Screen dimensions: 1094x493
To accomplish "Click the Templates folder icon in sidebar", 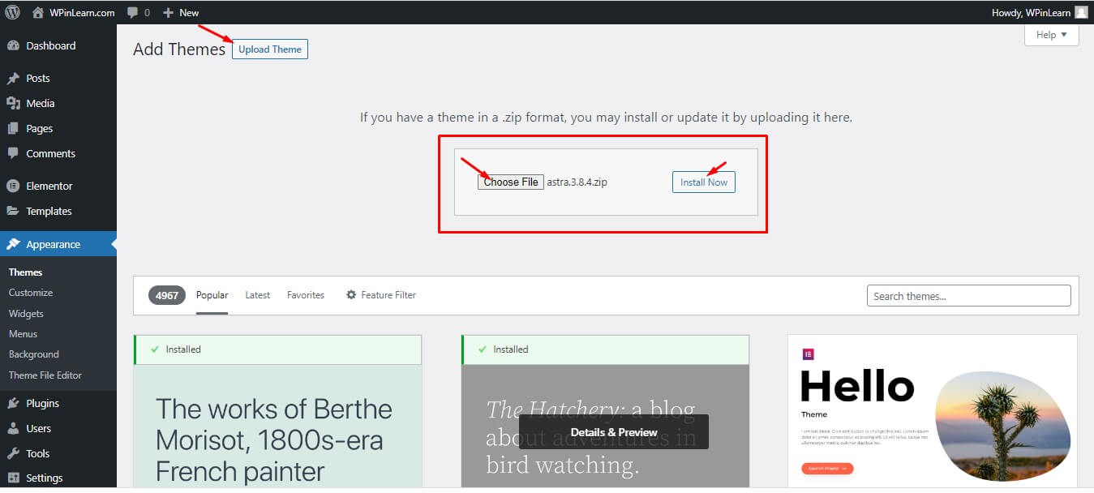I will pyautogui.click(x=13, y=211).
